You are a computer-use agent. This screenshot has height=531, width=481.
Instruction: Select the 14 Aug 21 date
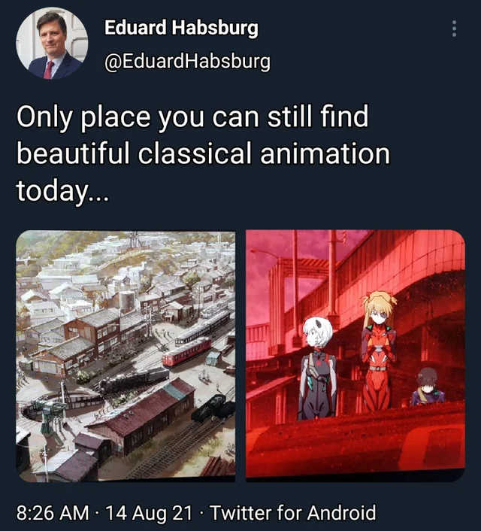[x=150, y=512]
